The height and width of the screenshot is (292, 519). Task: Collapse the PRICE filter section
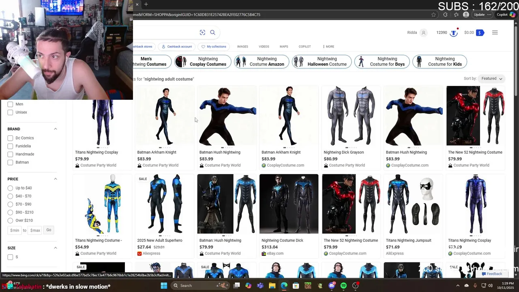click(56, 179)
